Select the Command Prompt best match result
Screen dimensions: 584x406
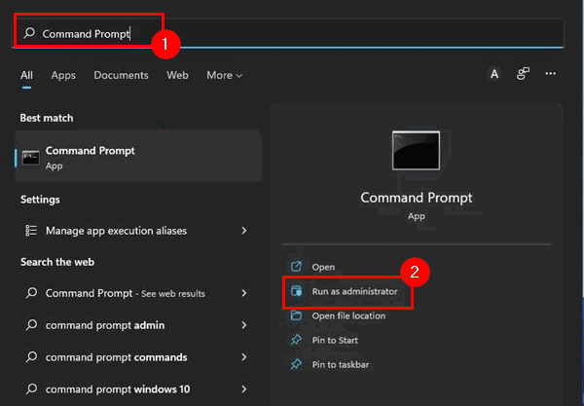(138, 157)
